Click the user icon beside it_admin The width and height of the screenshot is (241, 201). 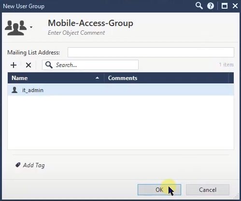click(x=14, y=90)
